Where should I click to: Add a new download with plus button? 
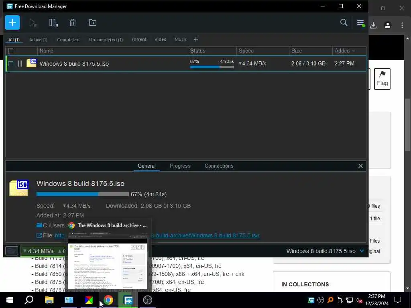12,22
